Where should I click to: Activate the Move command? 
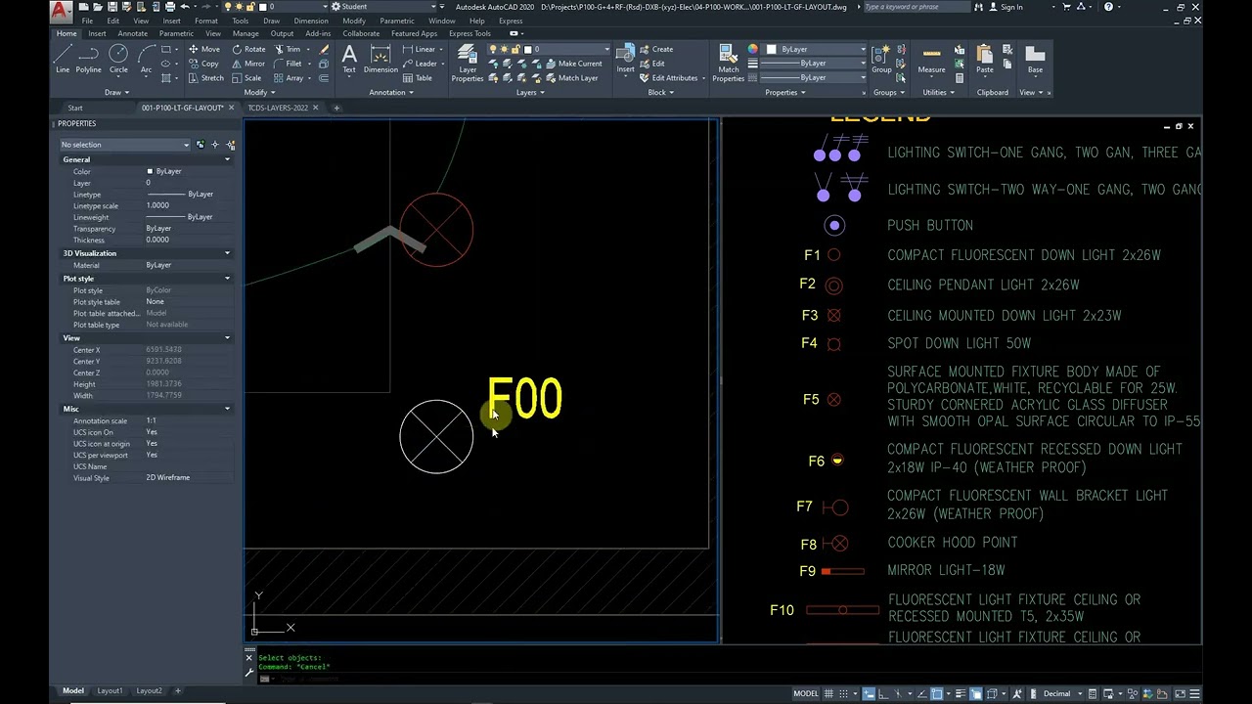tap(203, 49)
